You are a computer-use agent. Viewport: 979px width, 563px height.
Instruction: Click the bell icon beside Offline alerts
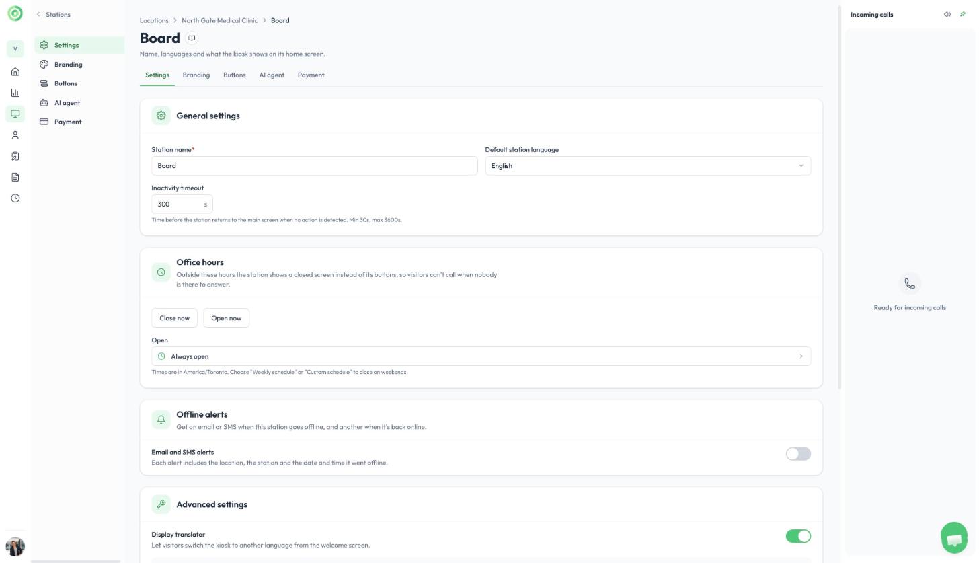click(x=161, y=420)
